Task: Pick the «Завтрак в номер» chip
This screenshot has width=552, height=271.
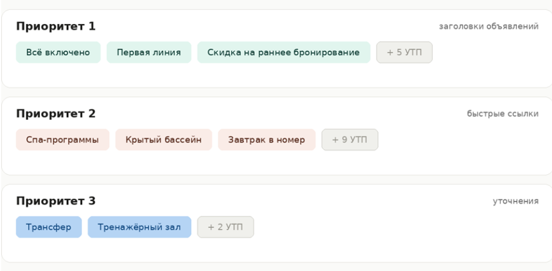Action: tap(267, 140)
